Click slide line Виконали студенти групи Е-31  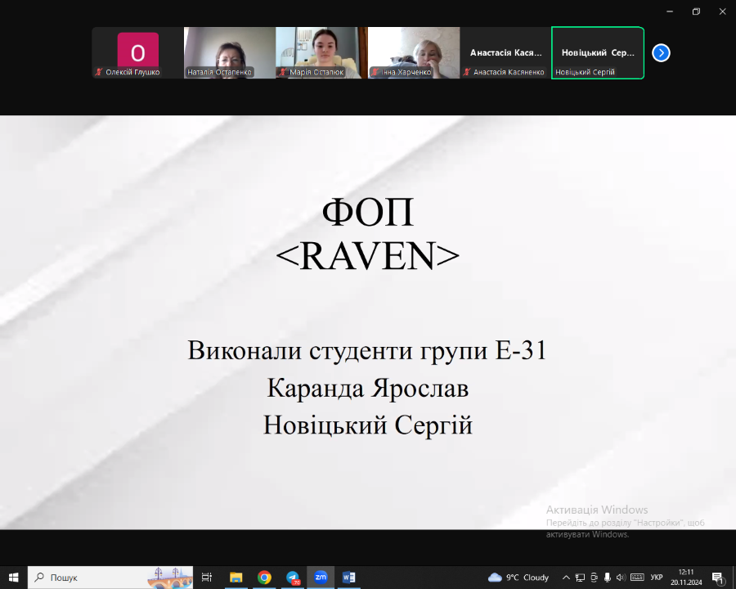pos(367,350)
